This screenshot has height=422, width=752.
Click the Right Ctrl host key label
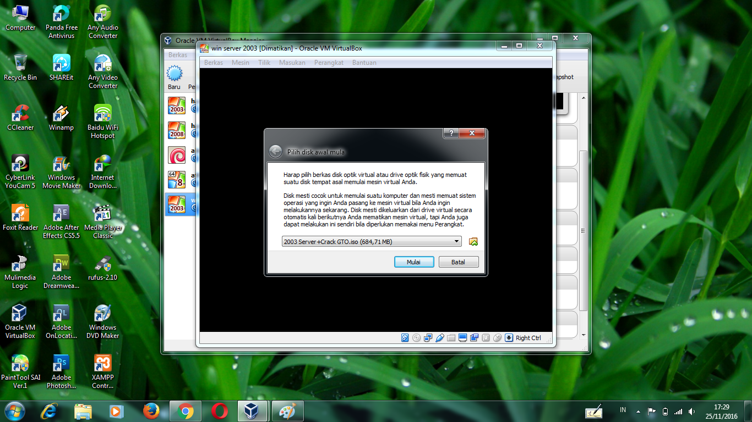click(x=528, y=338)
